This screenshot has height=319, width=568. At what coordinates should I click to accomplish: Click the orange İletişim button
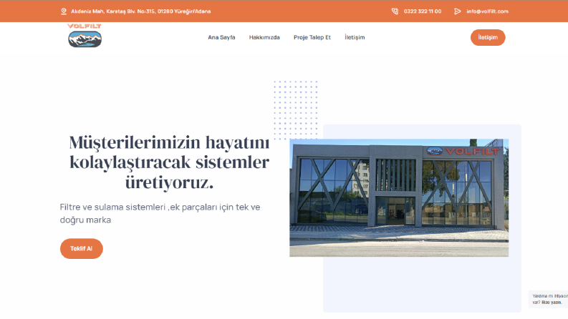point(488,38)
